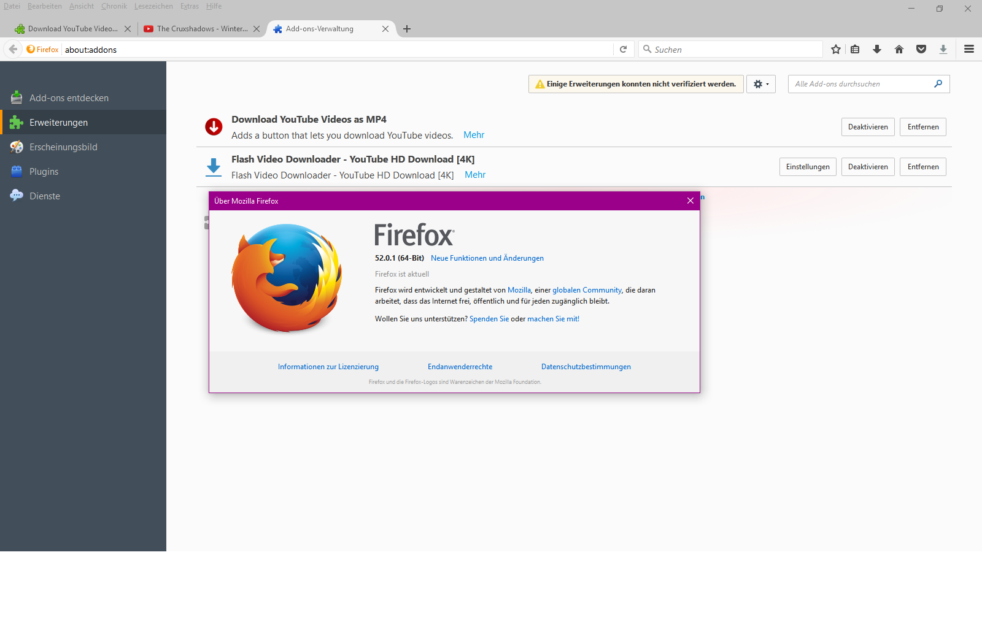Click the Firefox logo in the about dialog
The image size is (982, 628).
[287, 278]
